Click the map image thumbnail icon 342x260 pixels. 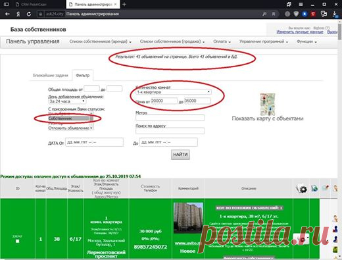click(268, 105)
